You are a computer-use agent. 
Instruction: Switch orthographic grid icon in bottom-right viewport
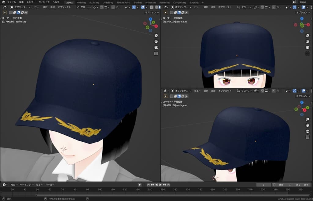tap(307, 137)
